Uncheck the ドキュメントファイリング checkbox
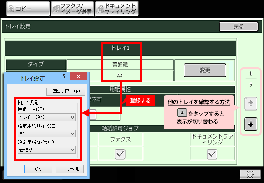 [x=212, y=154]
